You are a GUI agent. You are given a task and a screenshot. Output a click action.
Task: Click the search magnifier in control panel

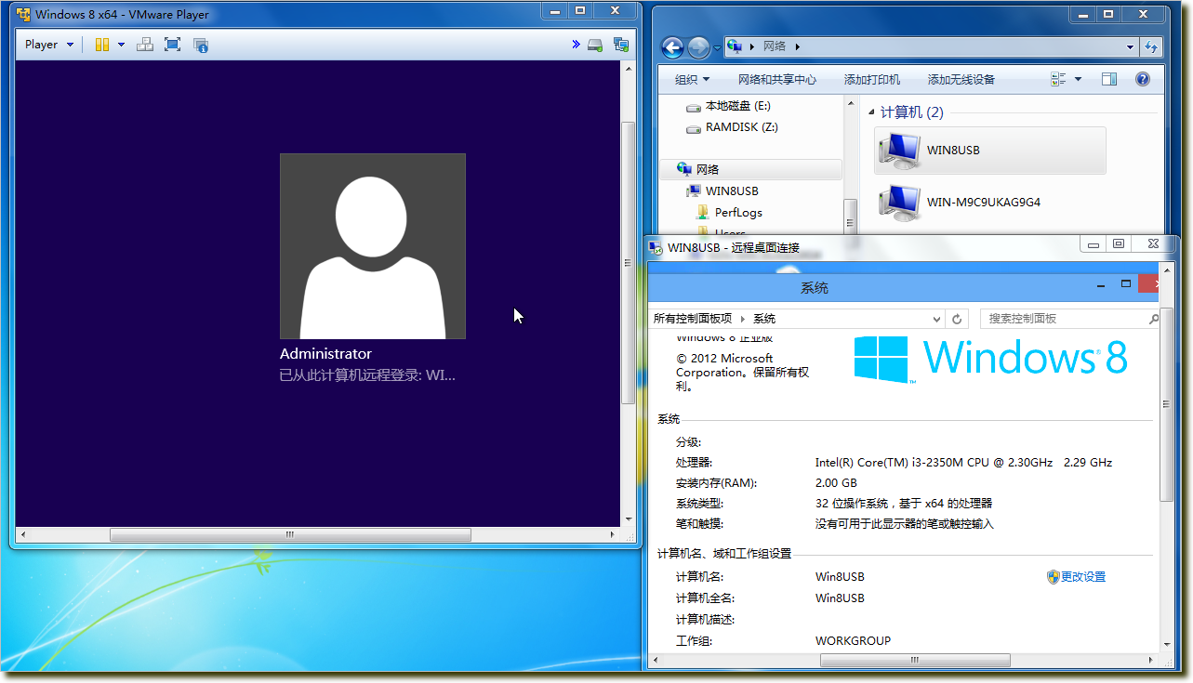(x=1154, y=319)
